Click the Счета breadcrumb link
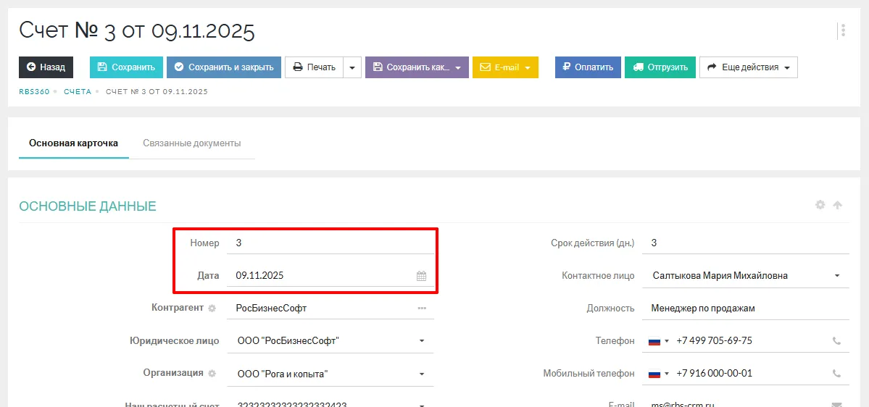The width and height of the screenshot is (869, 407). tap(77, 92)
